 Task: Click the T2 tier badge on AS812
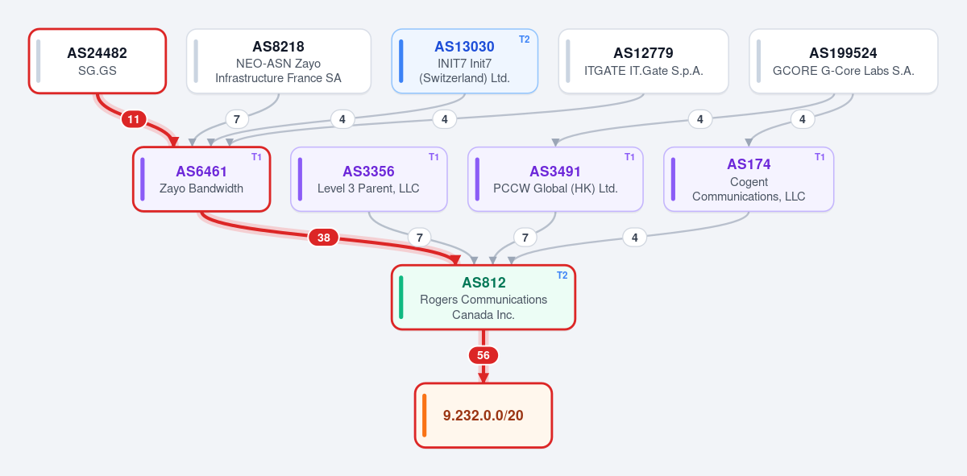click(562, 275)
